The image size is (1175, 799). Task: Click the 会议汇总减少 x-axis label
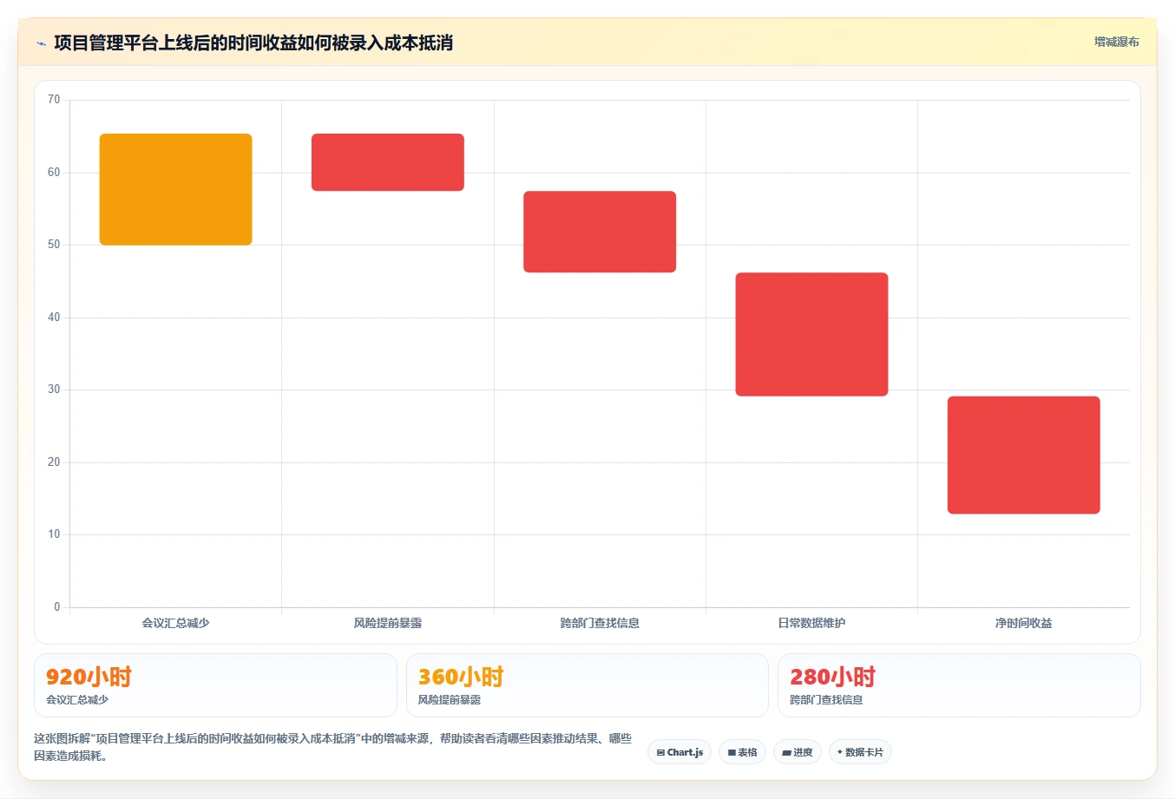(x=176, y=623)
